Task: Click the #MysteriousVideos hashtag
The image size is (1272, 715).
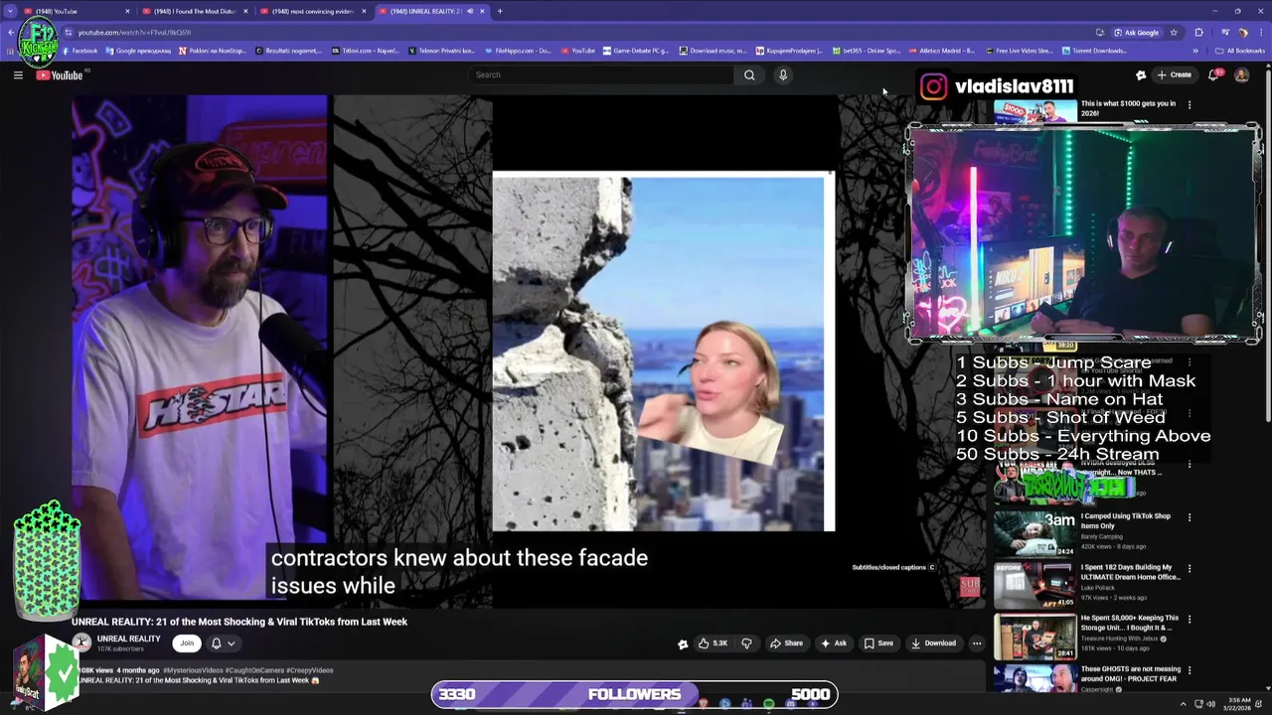Action: click(x=194, y=670)
